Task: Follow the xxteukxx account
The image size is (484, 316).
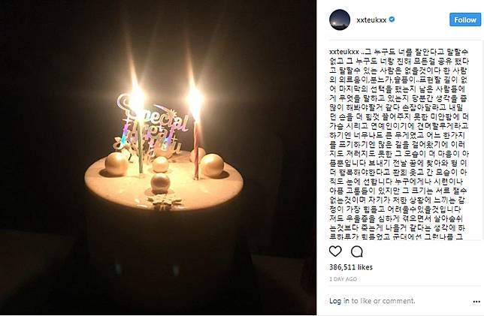Action: pos(465,20)
